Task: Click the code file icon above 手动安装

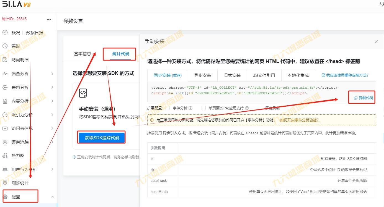Action: tap(83, 93)
